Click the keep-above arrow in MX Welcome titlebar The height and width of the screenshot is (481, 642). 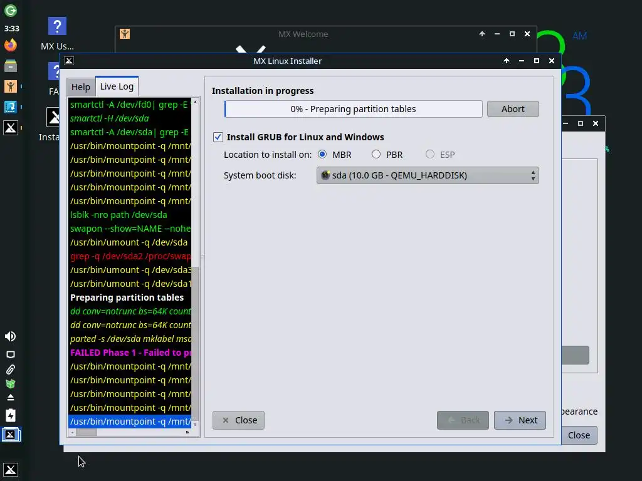click(x=482, y=34)
